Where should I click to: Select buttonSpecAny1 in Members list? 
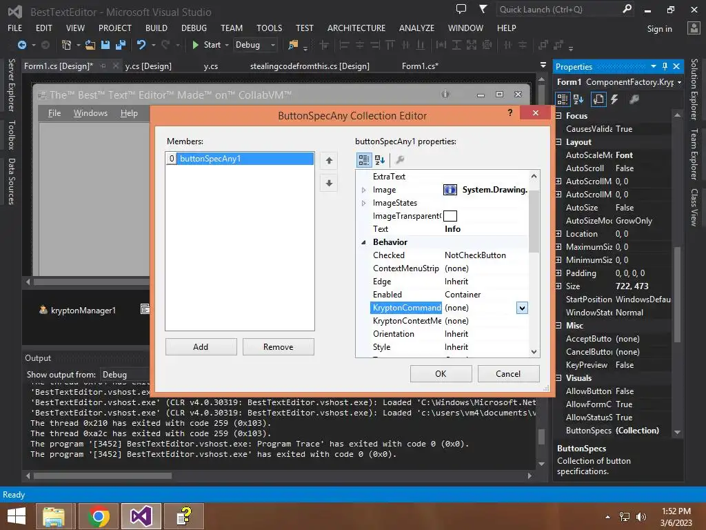coord(239,159)
